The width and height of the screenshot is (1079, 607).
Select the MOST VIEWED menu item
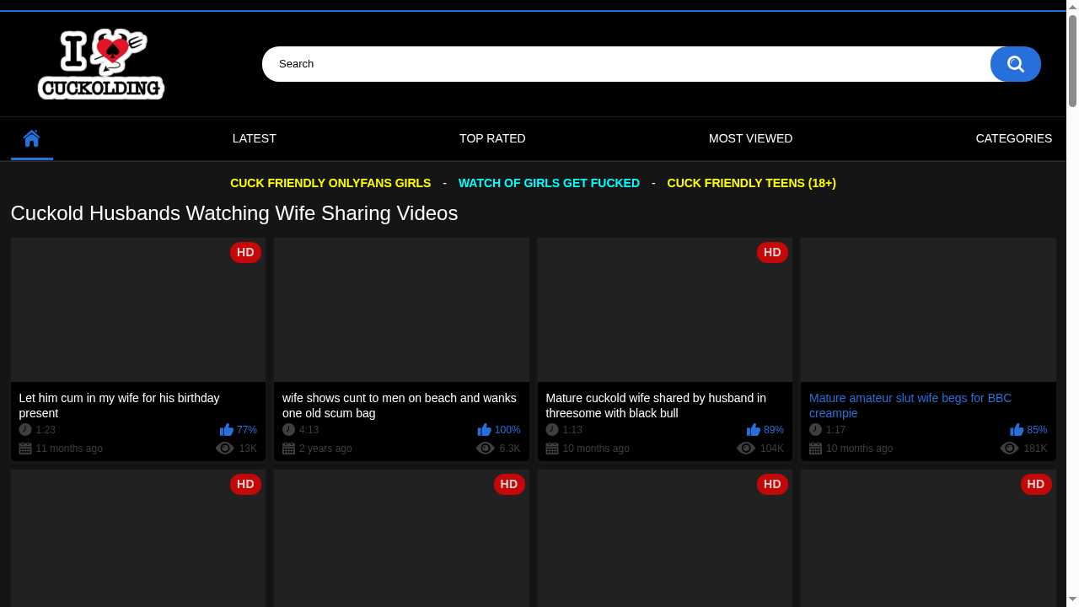coord(750,138)
